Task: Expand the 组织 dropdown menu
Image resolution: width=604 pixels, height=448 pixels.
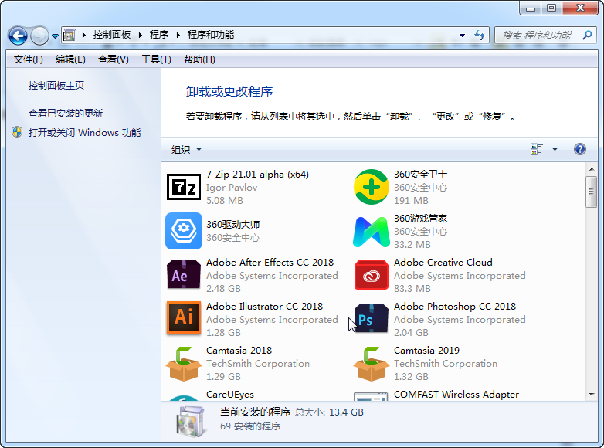Action: point(186,150)
